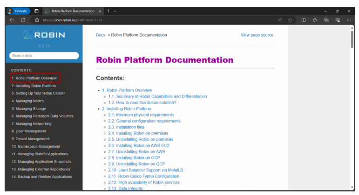The image size is (359, 195).
Task: Open 2.10. Load Balancer Support via MetalLB
Action: 146,170
